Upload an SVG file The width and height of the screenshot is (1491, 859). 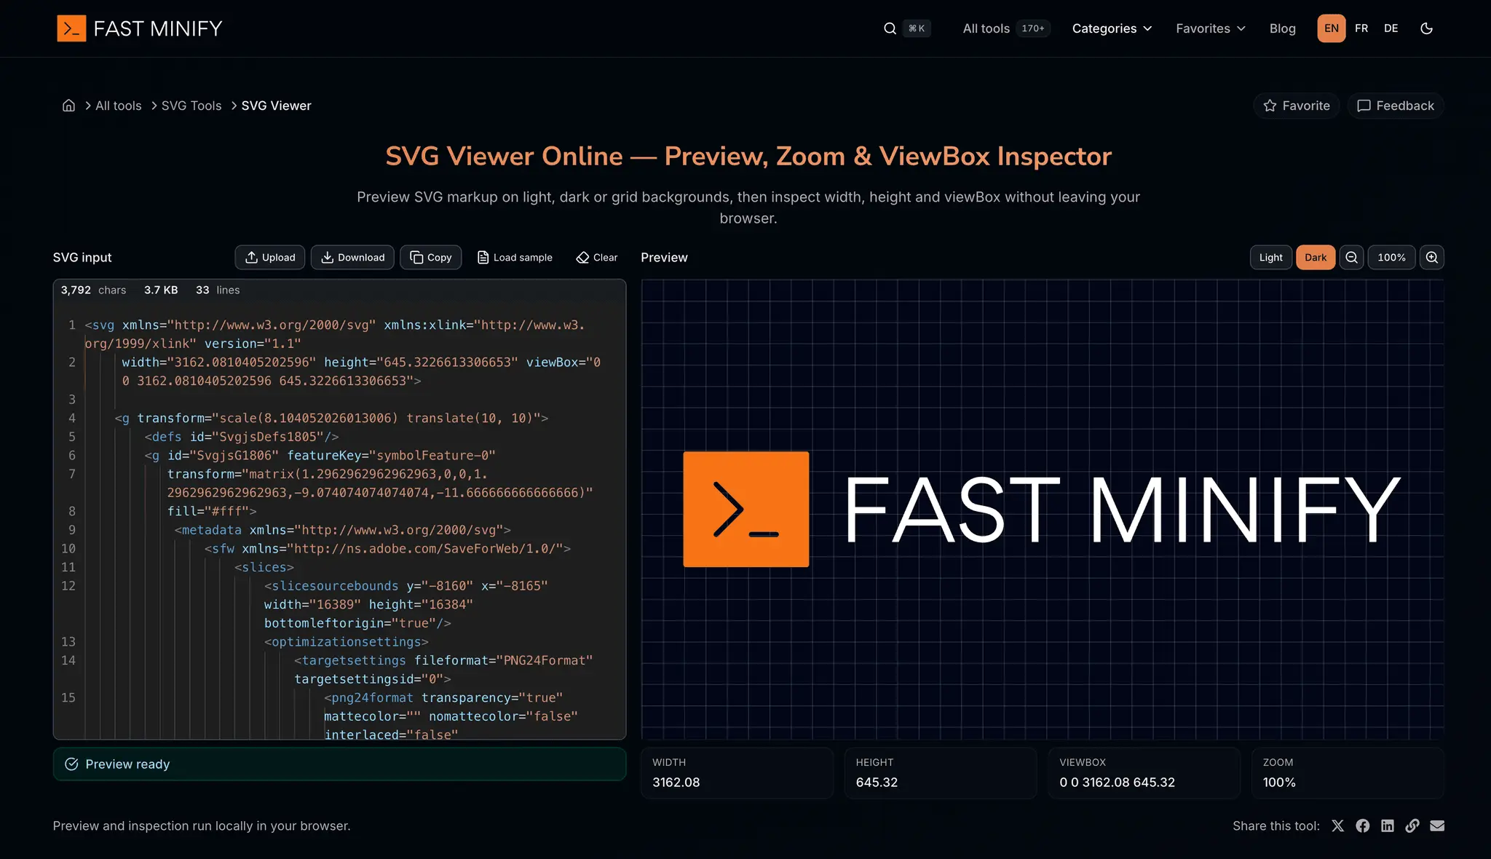point(270,257)
